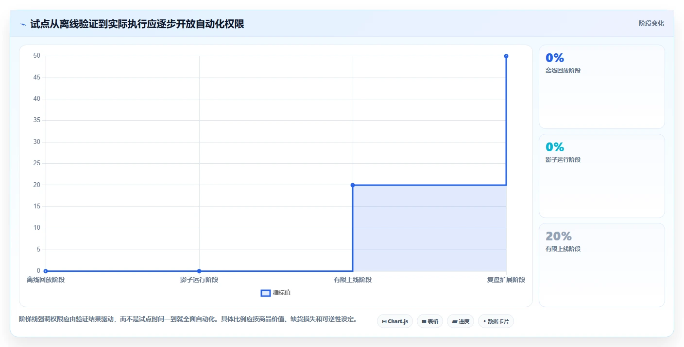
Task: Click the lightning icon beside the title
Action: pyautogui.click(x=23, y=24)
